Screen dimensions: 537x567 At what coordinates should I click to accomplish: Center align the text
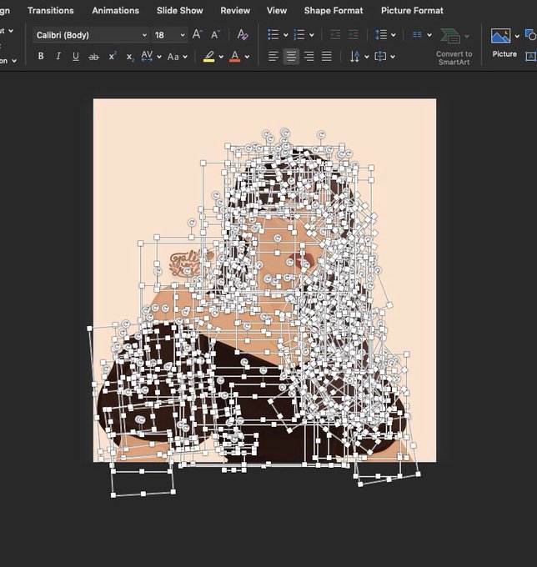coord(291,57)
